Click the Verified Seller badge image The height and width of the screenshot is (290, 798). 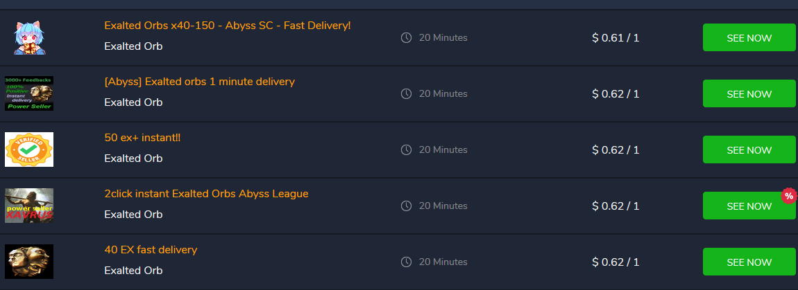(x=28, y=149)
